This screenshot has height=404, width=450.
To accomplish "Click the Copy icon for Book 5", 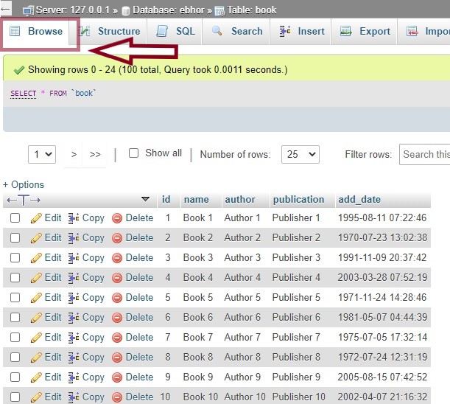I will pyautogui.click(x=74, y=298).
